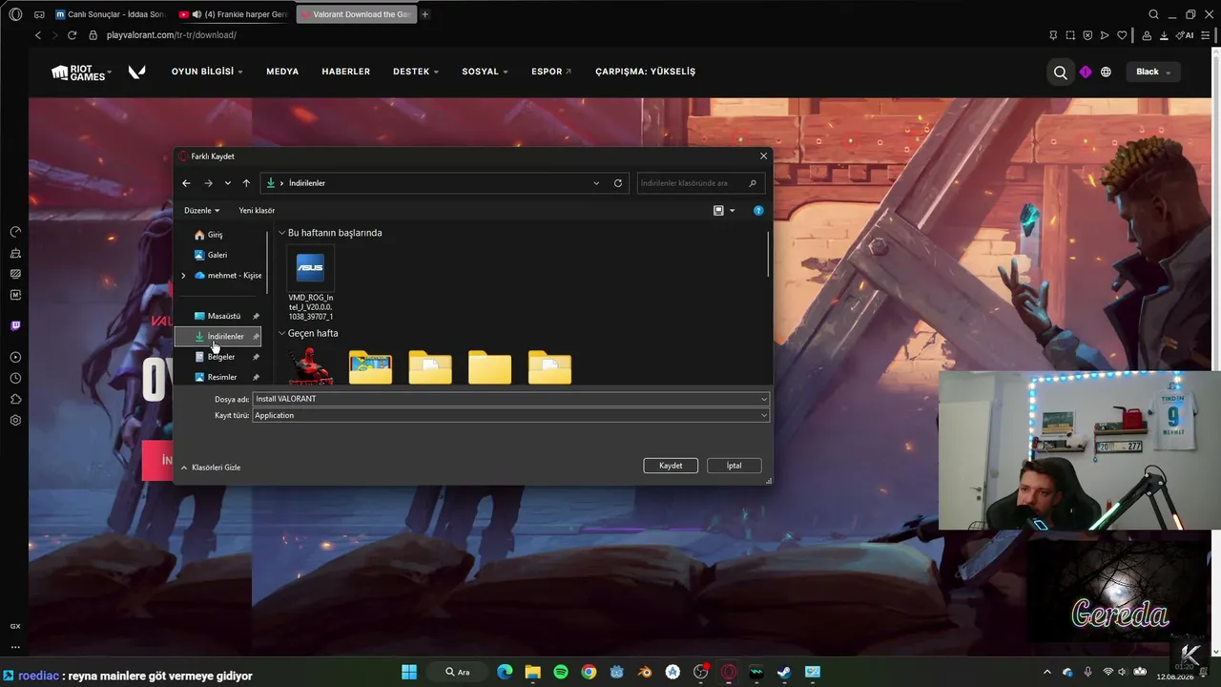Open Opera snapshot tool icon

1070,35
